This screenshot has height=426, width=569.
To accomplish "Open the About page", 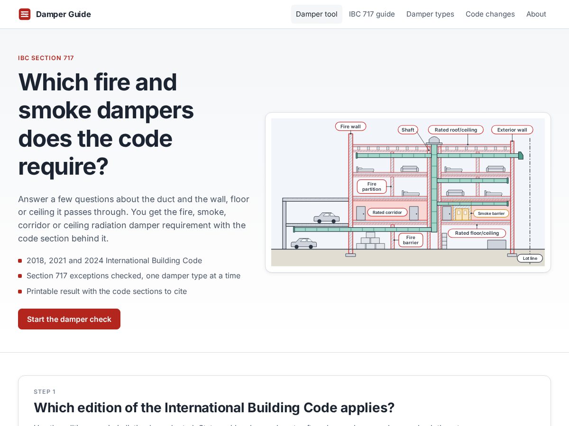I will tap(536, 14).
